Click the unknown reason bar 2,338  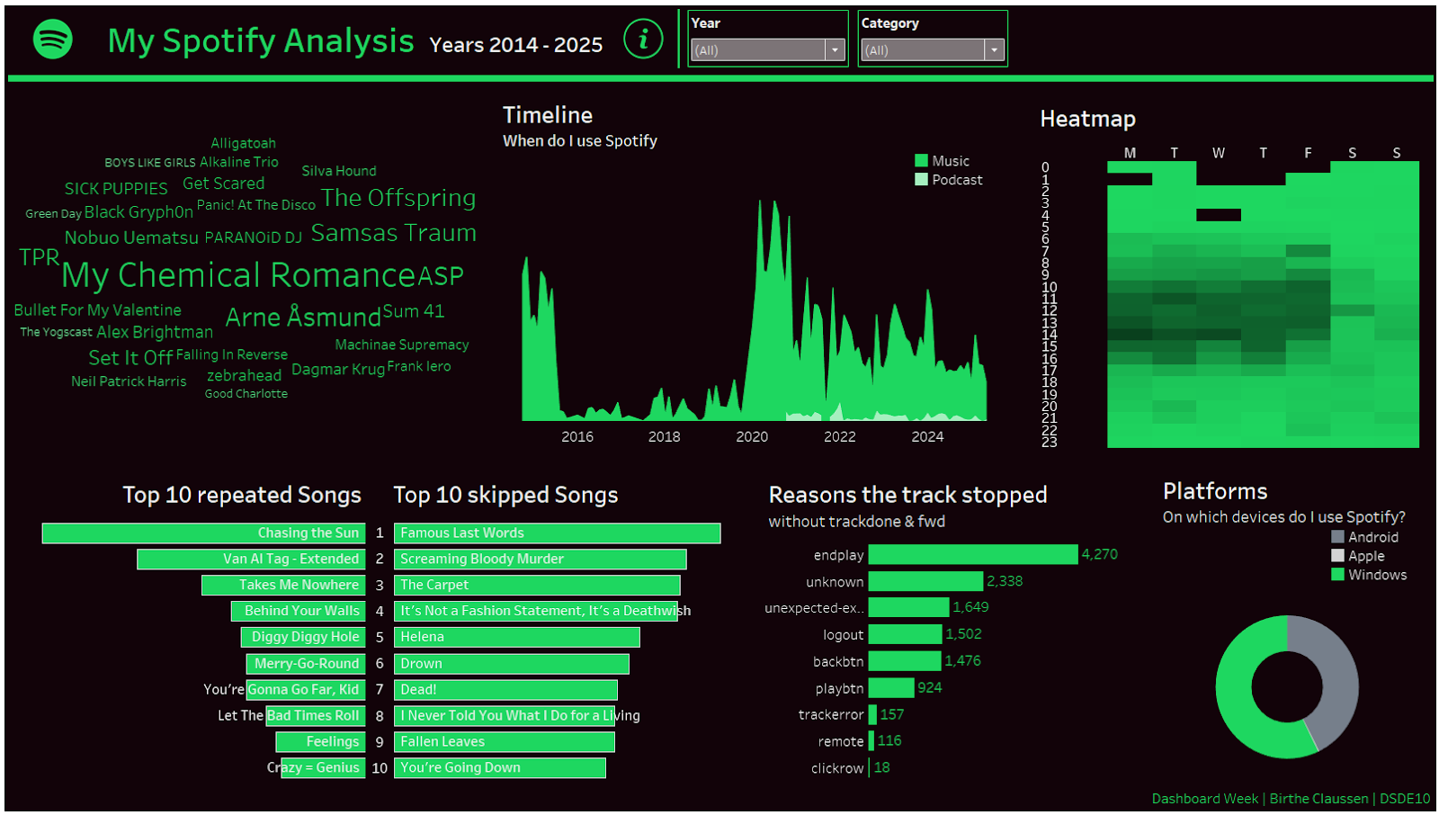point(925,582)
